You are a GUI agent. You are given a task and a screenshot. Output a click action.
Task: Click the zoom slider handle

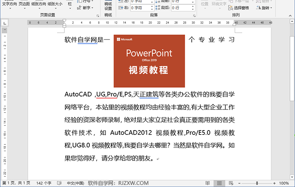coord(257,183)
